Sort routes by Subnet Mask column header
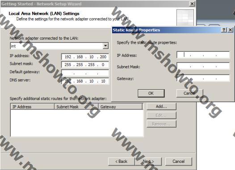 (76, 107)
